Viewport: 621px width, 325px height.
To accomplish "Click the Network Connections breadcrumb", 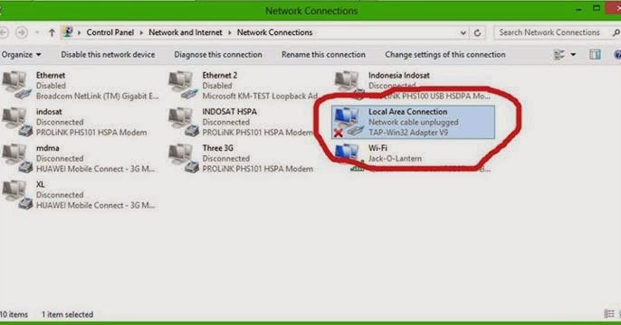I will tap(275, 32).
